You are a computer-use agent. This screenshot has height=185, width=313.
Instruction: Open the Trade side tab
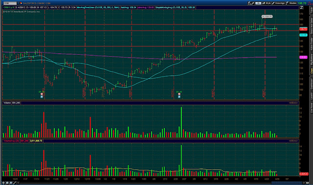coord(311,10)
